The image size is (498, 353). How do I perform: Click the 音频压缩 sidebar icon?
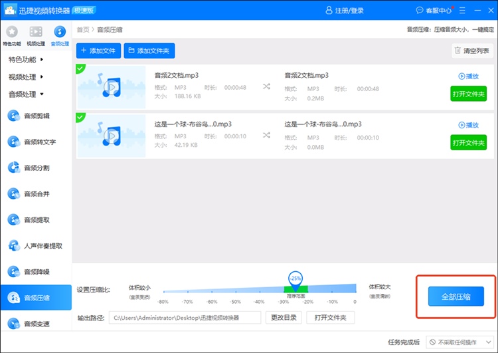pos(13,298)
